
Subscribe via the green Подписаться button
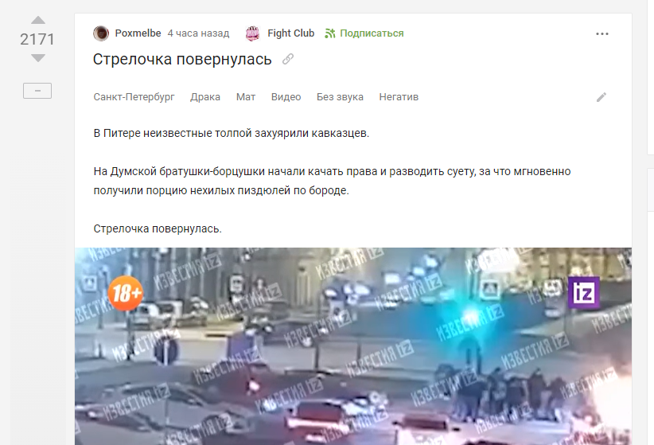pyautogui.click(x=372, y=33)
